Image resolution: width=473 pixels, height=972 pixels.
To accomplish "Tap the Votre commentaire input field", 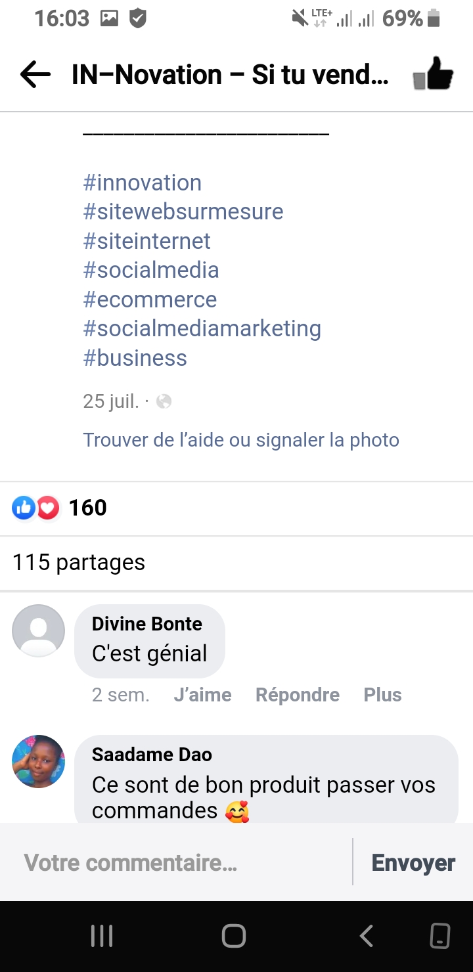I will pyautogui.click(x=177, y=862).
